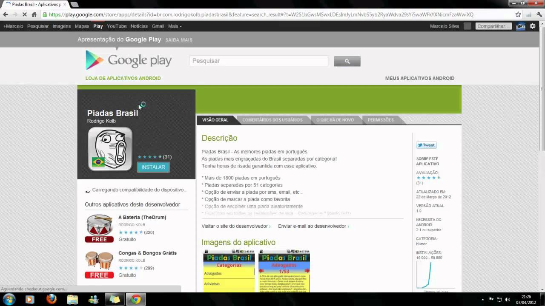Click the Piadas Brasil browser tab

pyautogui.click(x=35, y=4)
